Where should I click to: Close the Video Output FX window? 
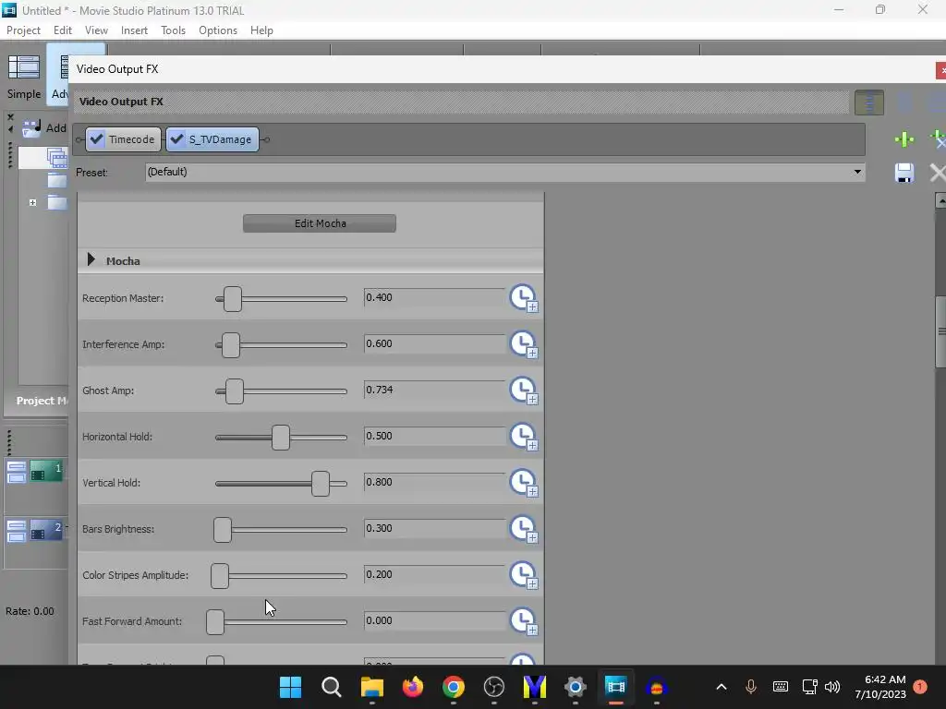(x=941, y=70)
